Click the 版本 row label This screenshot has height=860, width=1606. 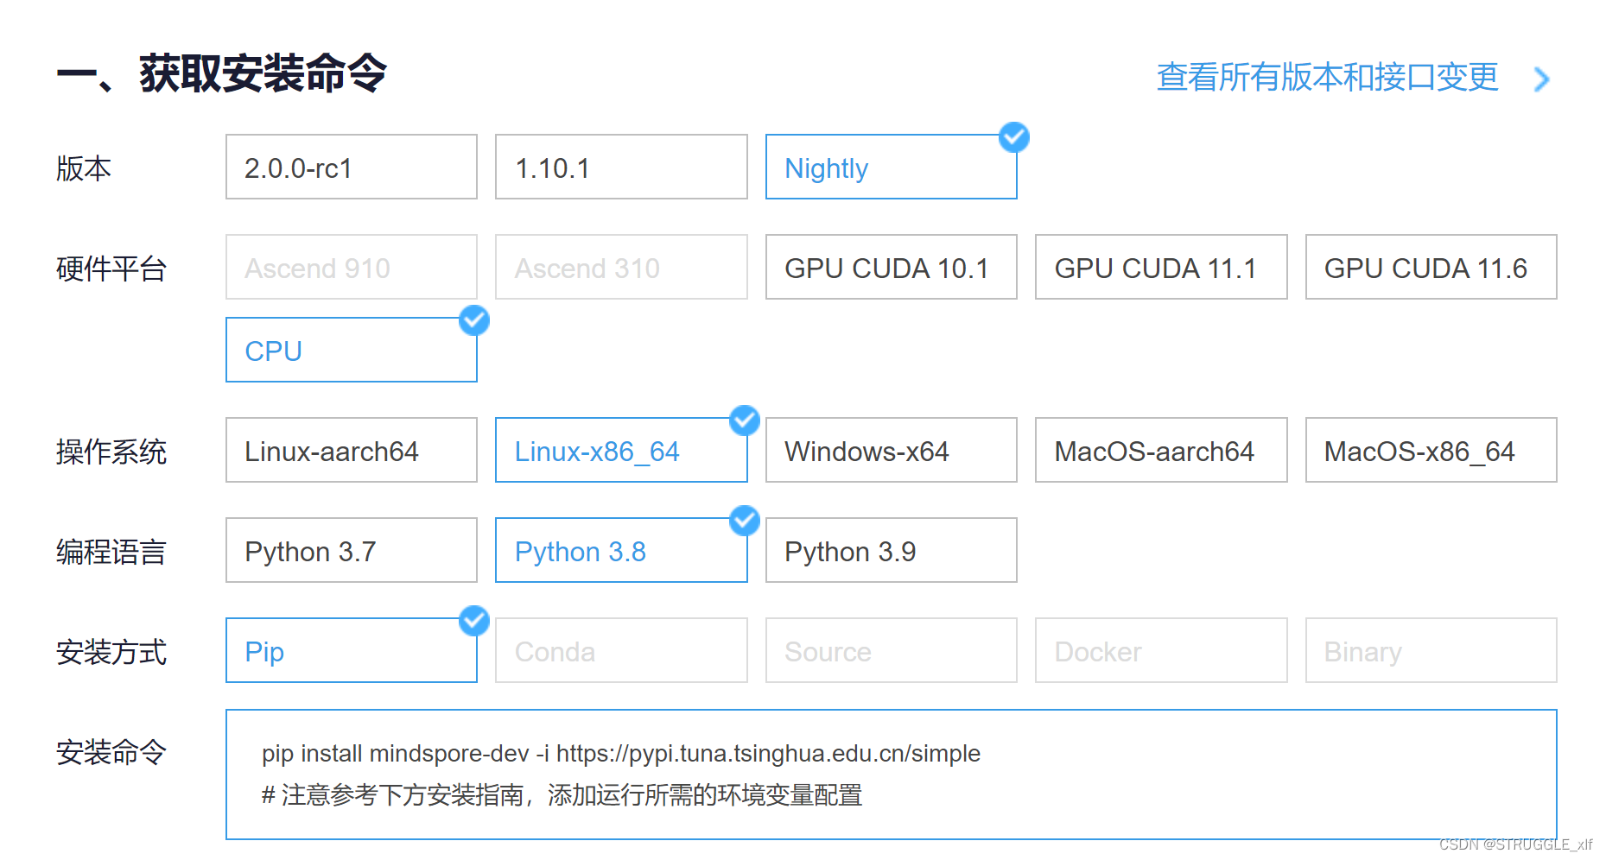(84, 168)
